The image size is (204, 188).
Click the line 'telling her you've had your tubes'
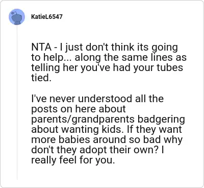tap(107, 68)
